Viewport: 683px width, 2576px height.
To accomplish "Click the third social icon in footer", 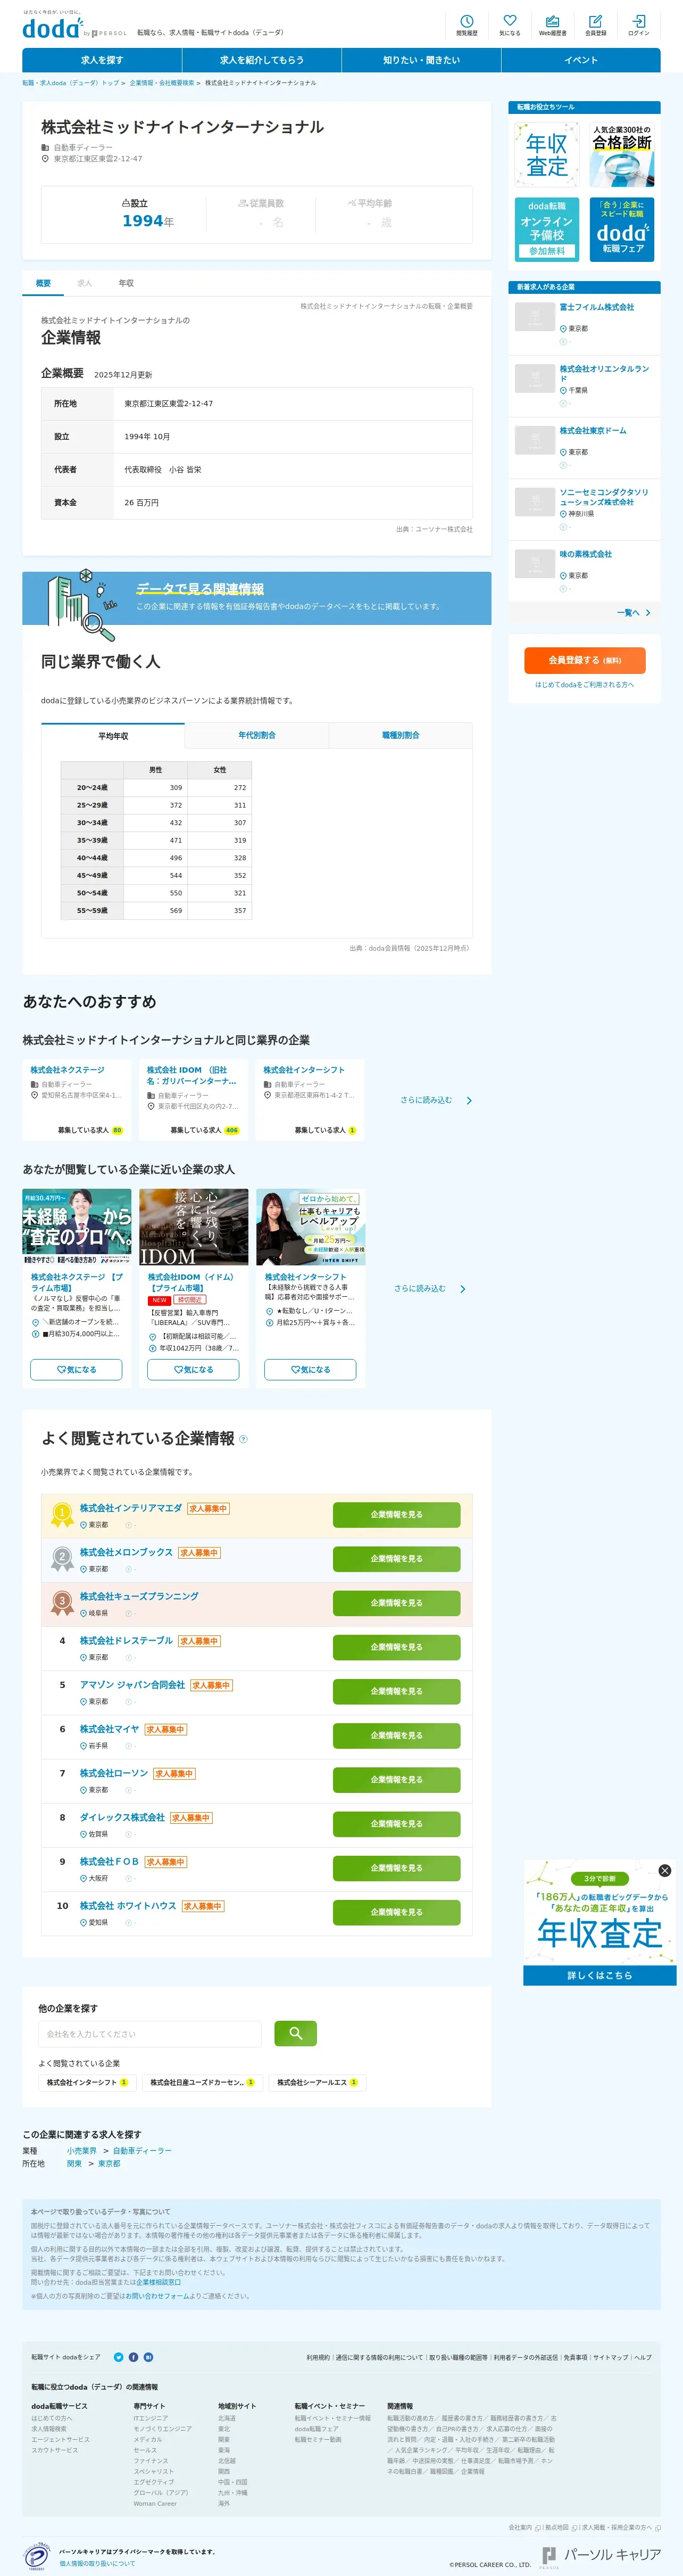I will (149, 2357).
